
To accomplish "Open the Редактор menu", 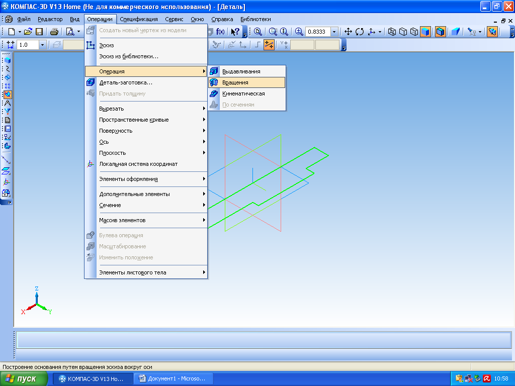I will coord(50,20).
